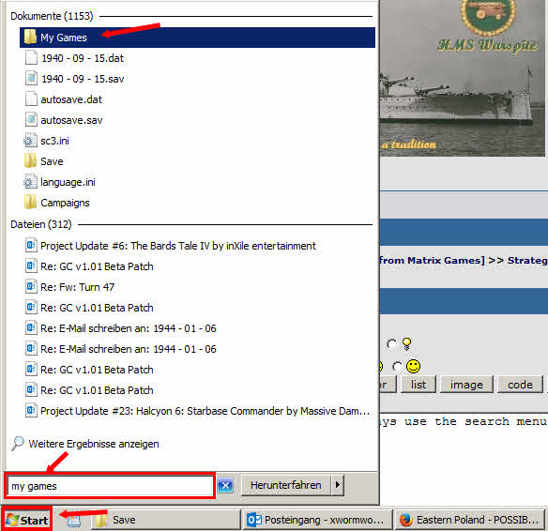This screenshot has height=531, width=548.
Task: Click the Herunterfahren button
Action: tap(286, 485)
